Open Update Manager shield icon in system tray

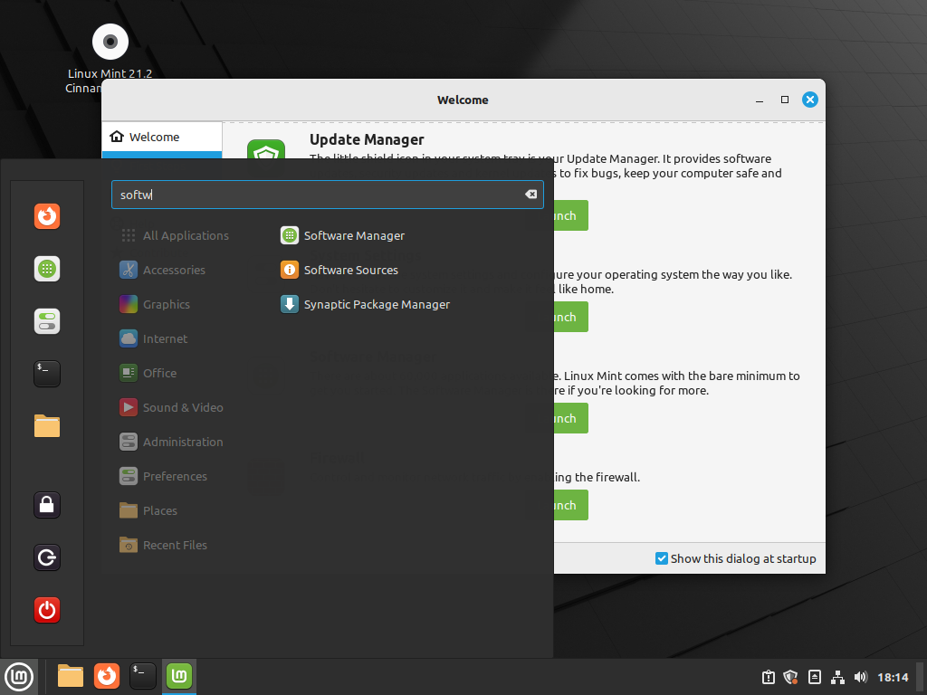click(x=789, y=676)
